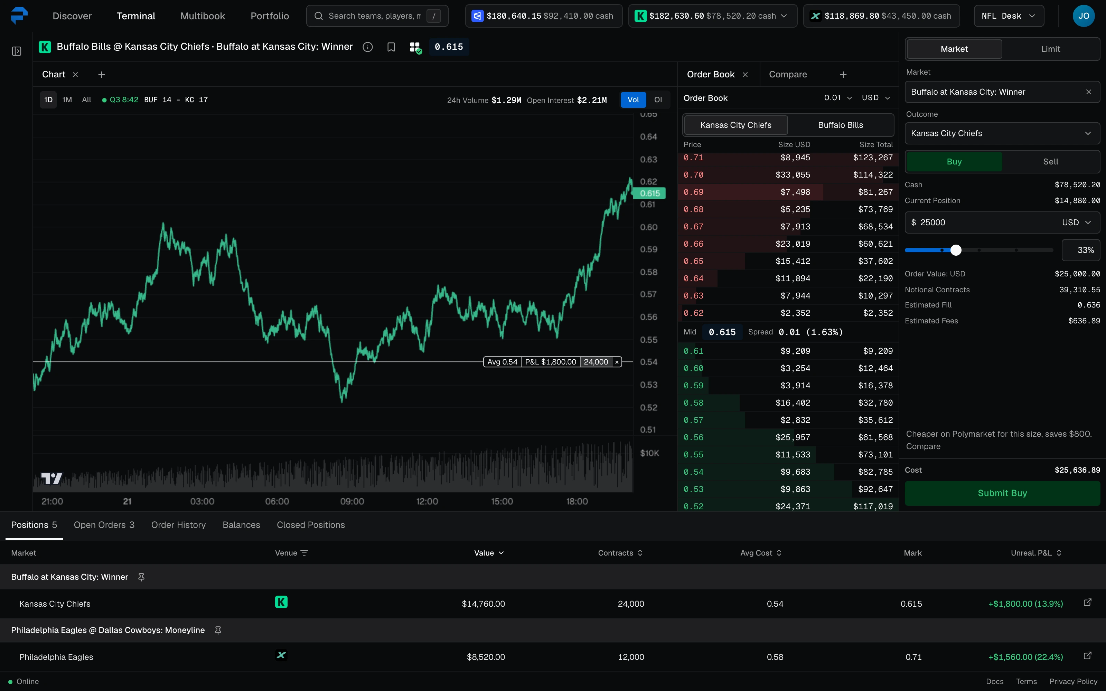Image resolution: width=1106 pixels, height=691 pixels.
Task: Add new panel tab next to Compare
Action: (x=843, y=75)
